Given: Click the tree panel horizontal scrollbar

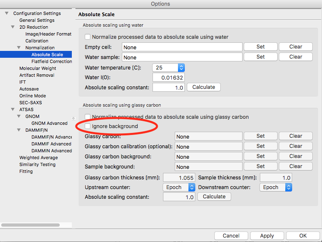Looking at the screenshot, I should (x=30, y=225).
